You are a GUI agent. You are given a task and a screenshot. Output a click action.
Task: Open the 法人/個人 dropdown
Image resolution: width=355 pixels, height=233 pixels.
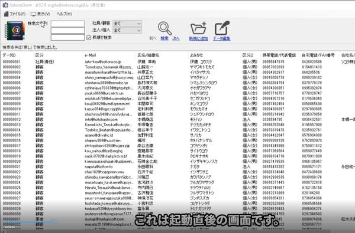click(x=127, y=30)
